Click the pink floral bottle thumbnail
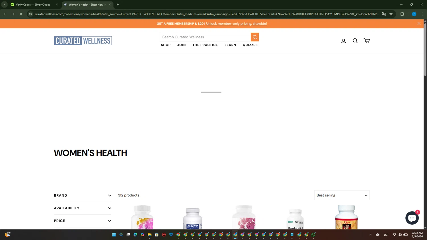The width and height of the screenshot is (427, 240). [x=244, y=217]
